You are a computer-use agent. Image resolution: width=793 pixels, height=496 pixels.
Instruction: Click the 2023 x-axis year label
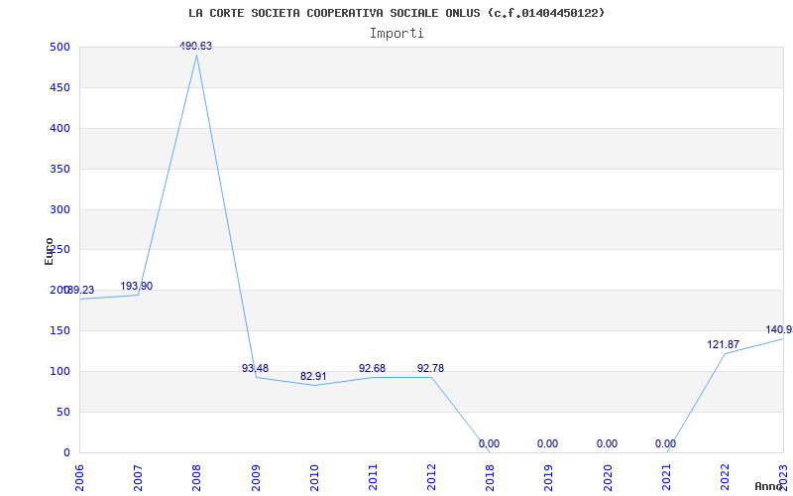click(x=783, y=477)
